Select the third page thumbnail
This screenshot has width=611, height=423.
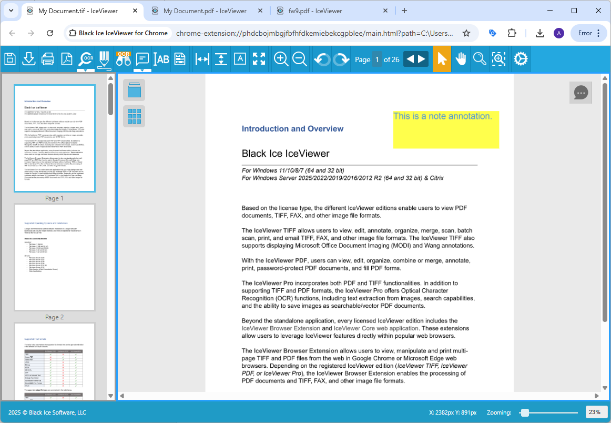(x=55, y=361)
